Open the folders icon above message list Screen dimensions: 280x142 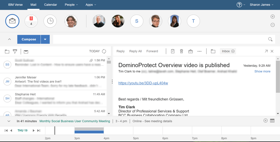tap(7, 52)
